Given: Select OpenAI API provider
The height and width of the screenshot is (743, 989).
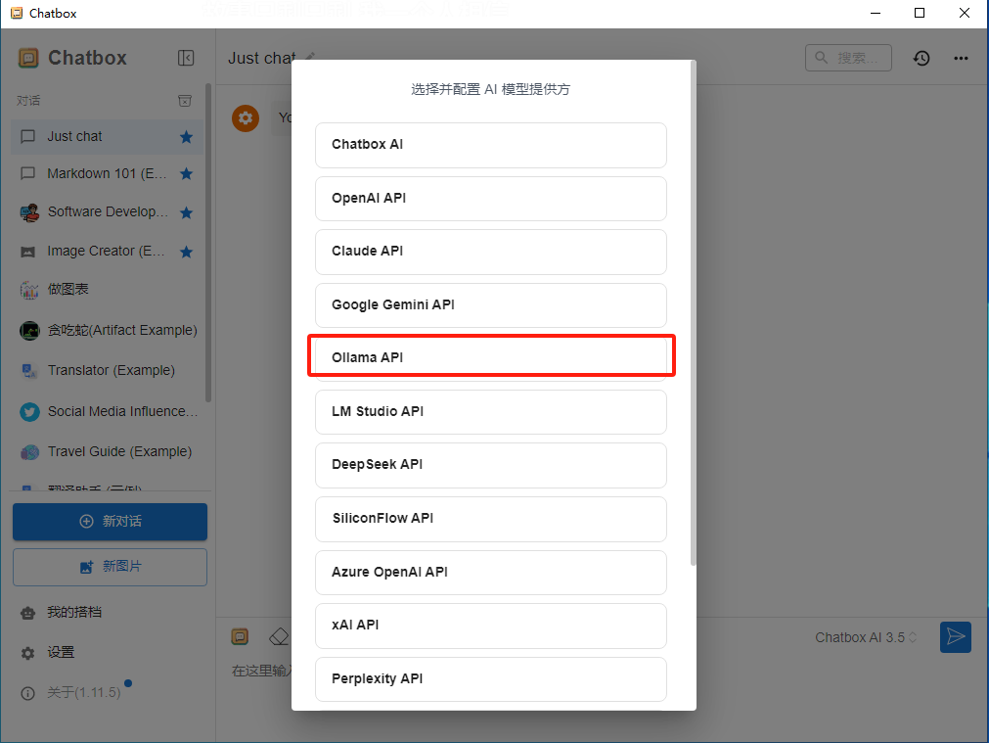Looking at the screenshot, I should [491, 199].
